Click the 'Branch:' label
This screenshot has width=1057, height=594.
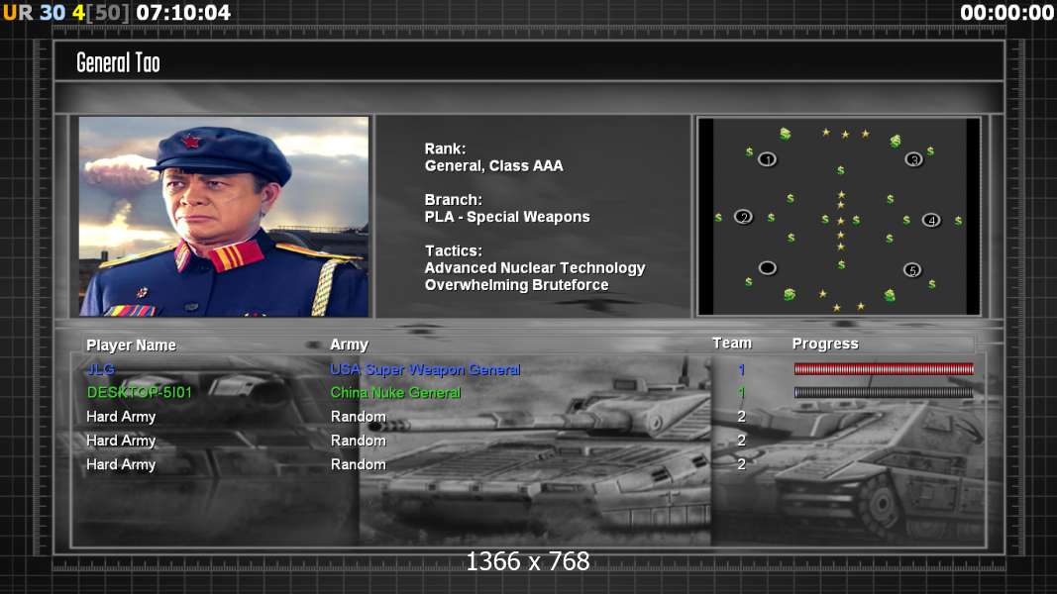[453, 200]
